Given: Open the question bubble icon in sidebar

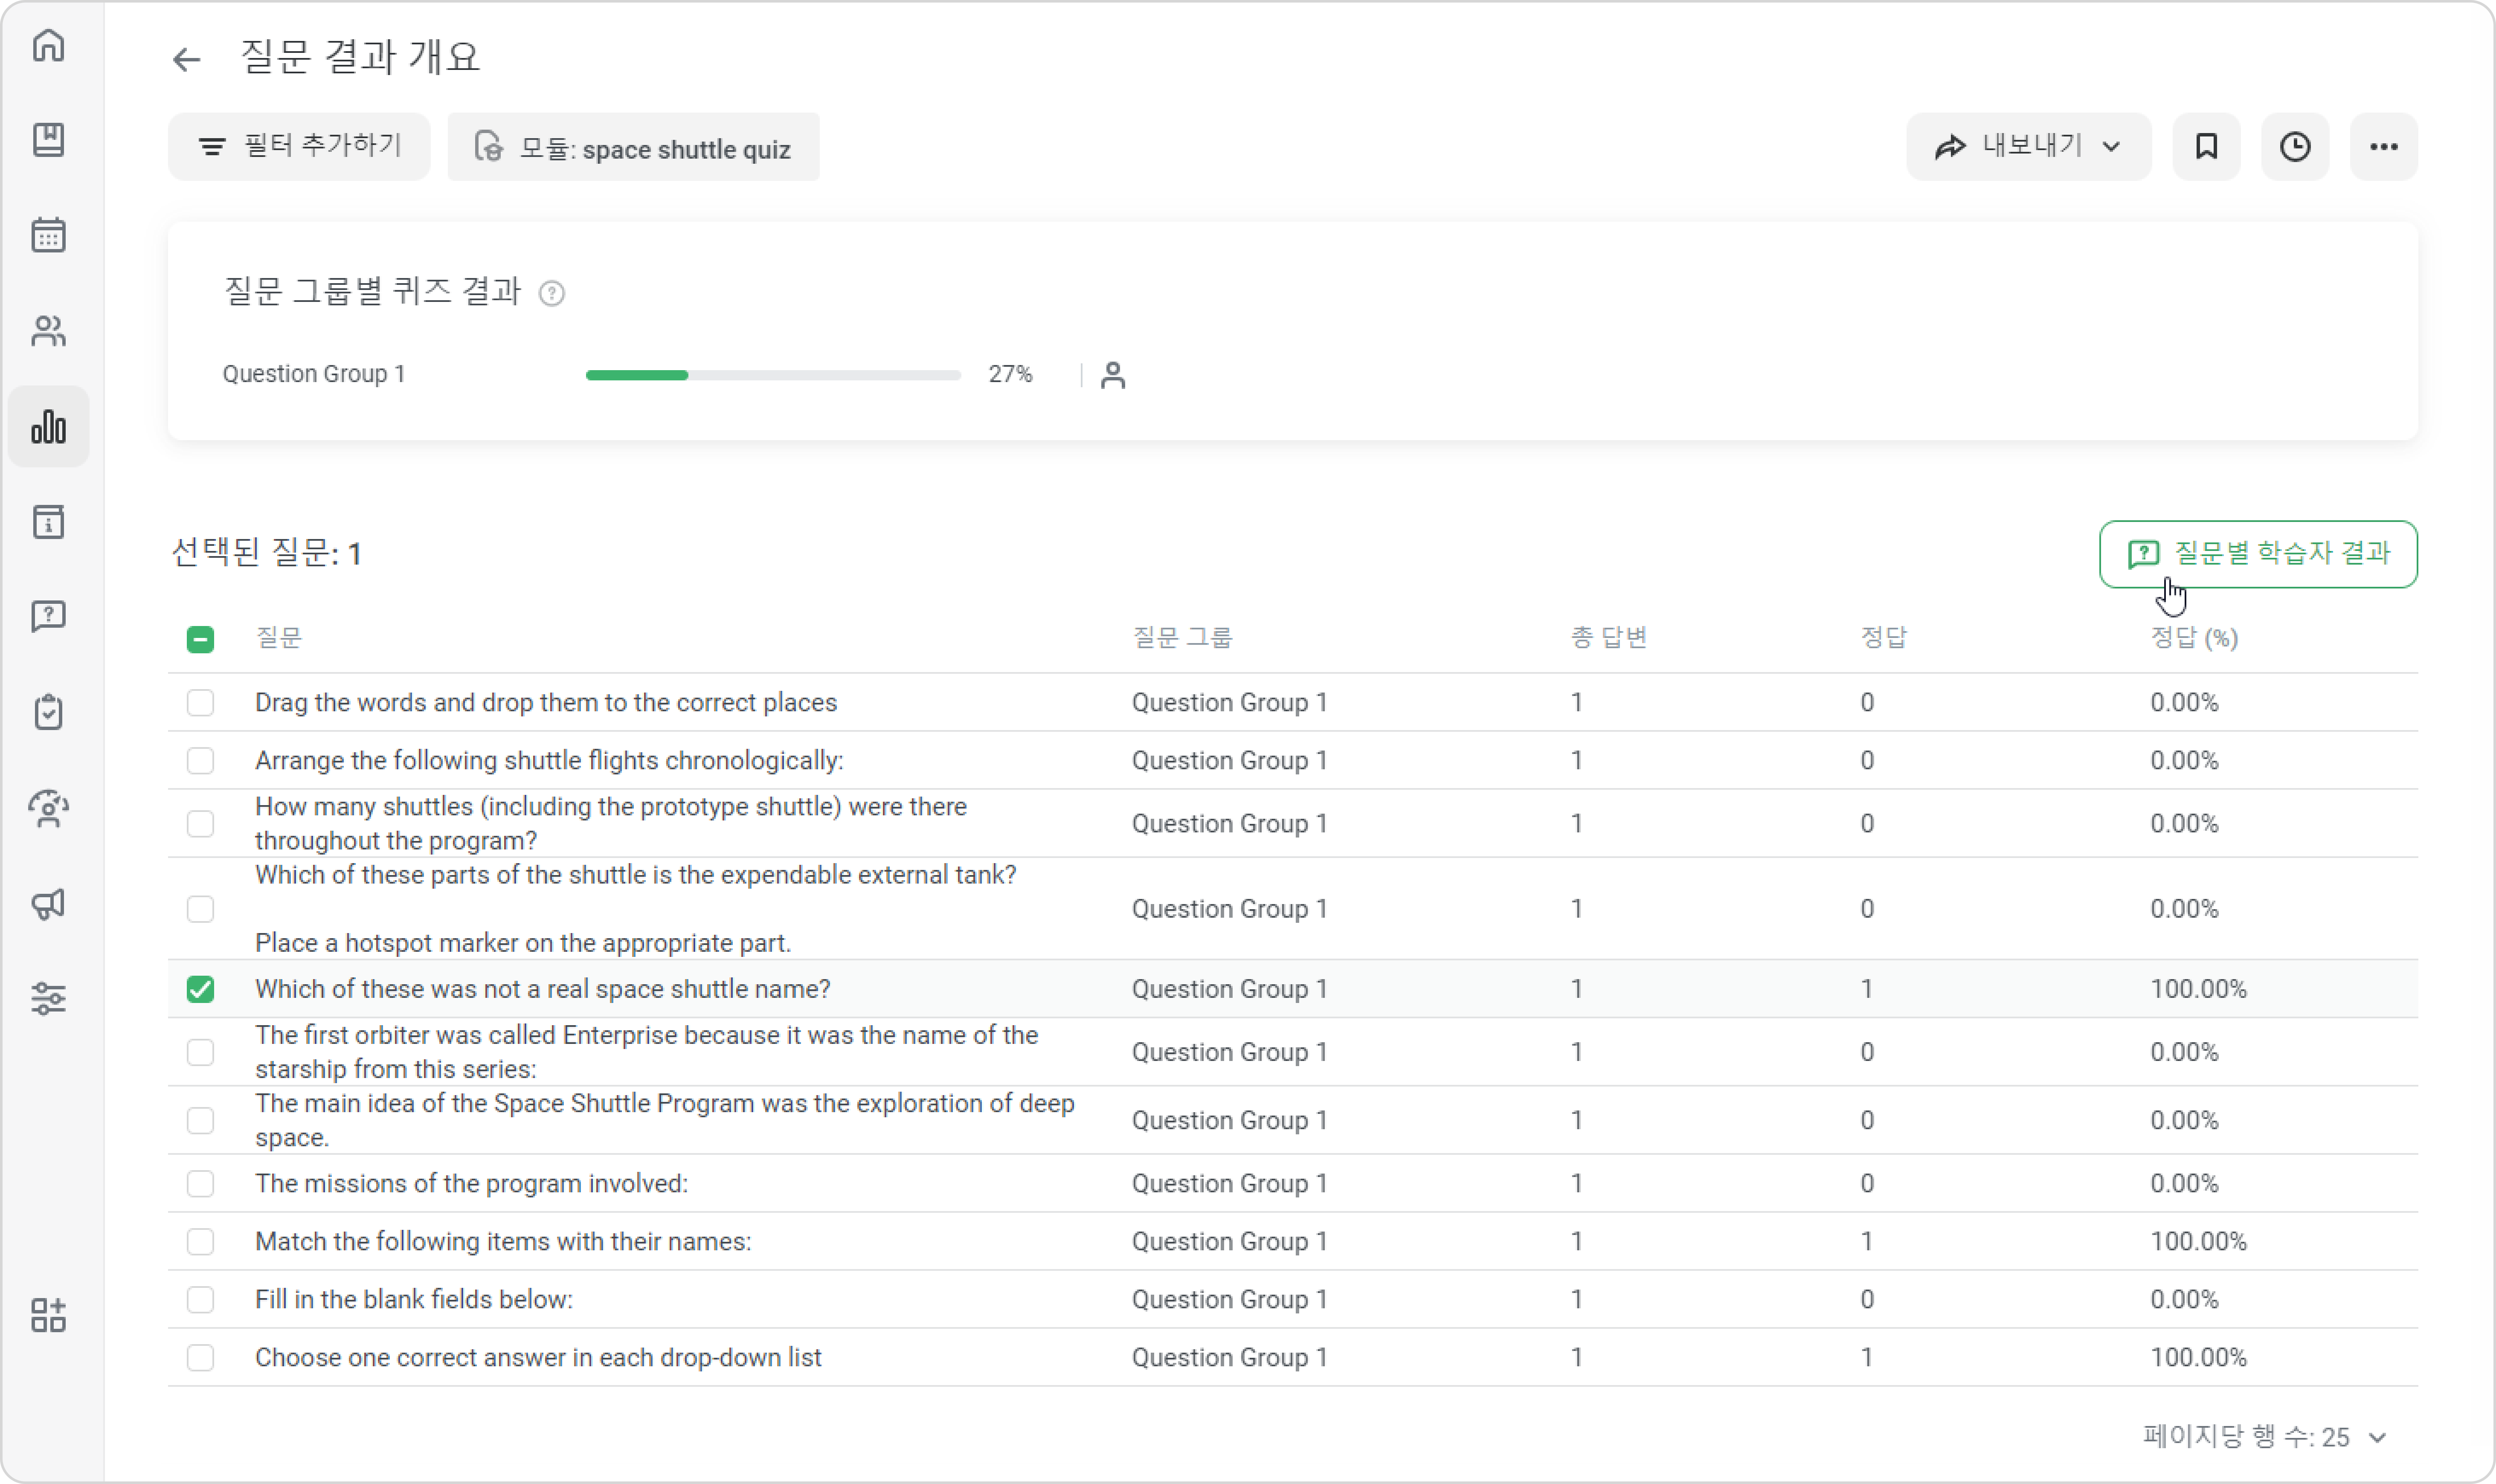Looking at the screenshot, I should [x=48, y=617].
